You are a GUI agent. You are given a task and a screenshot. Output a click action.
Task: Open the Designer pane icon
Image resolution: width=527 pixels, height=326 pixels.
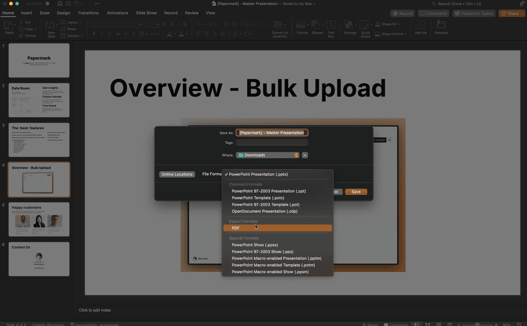[x=441, y=25]
